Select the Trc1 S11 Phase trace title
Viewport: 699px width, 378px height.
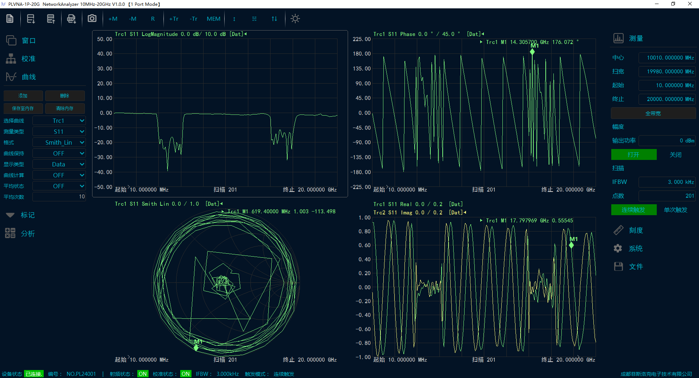(x=429, y=34)
